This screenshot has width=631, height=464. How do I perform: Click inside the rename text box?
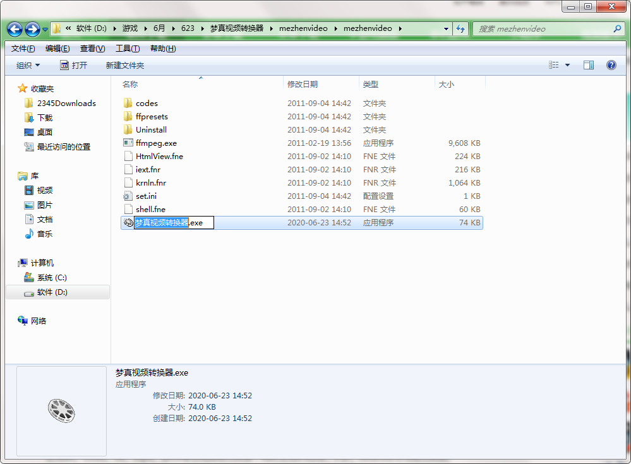tap(174, 223)
